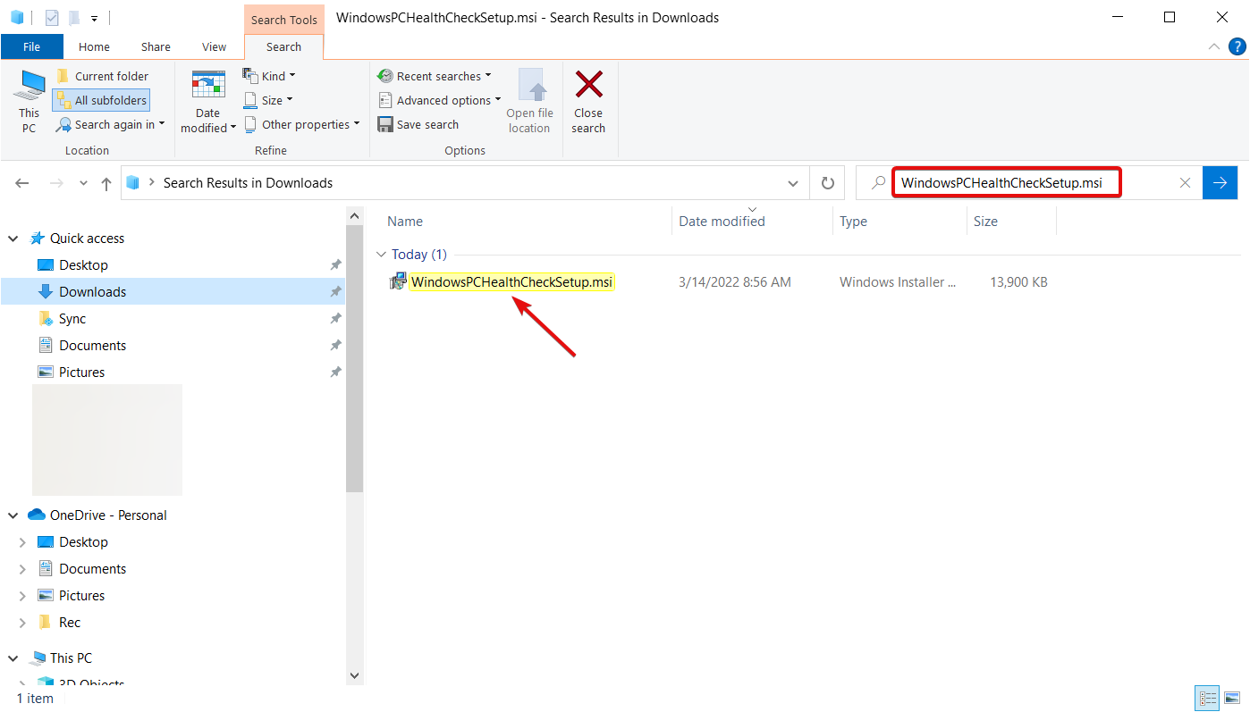The image size is (1250, 712).
Task: Click the Save search disk icon
Action: 385,124
